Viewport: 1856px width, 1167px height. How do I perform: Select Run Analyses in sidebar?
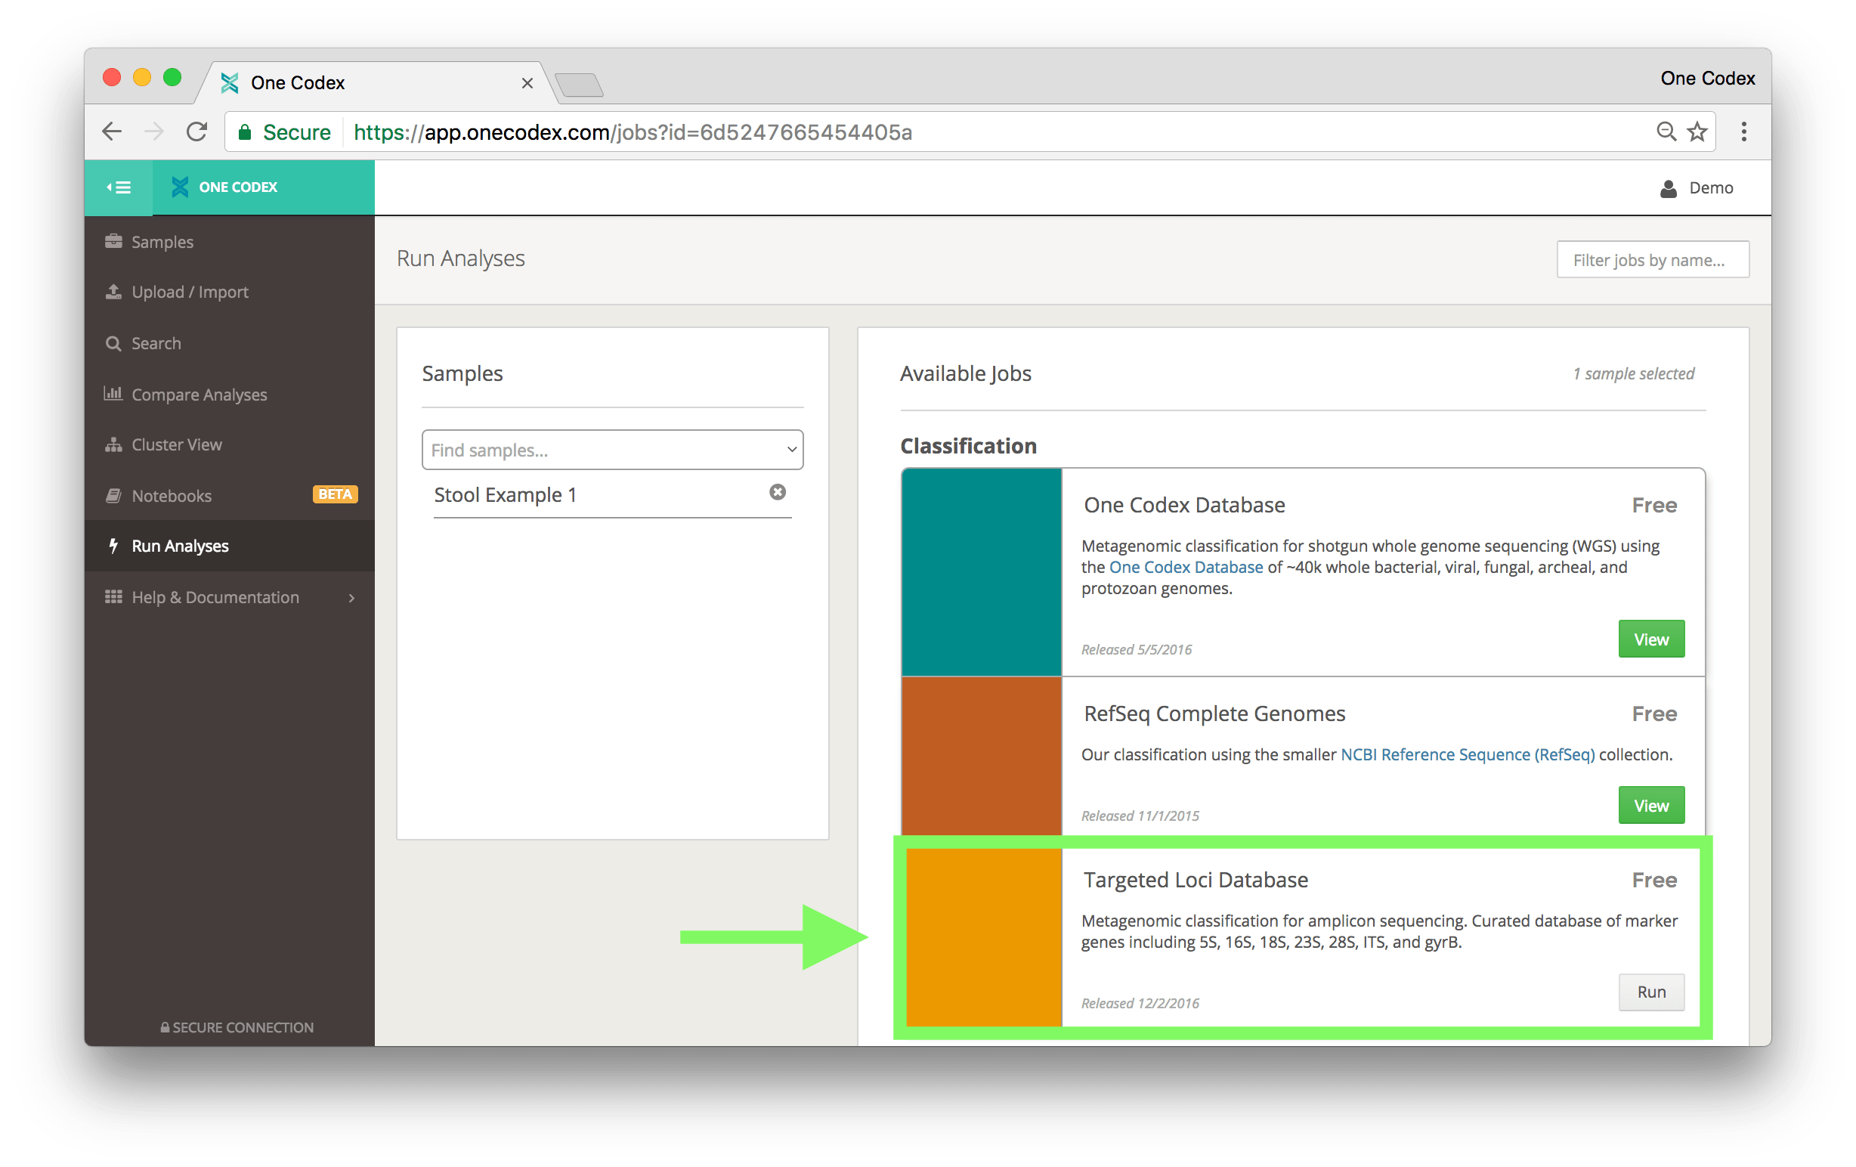[229, 546]
